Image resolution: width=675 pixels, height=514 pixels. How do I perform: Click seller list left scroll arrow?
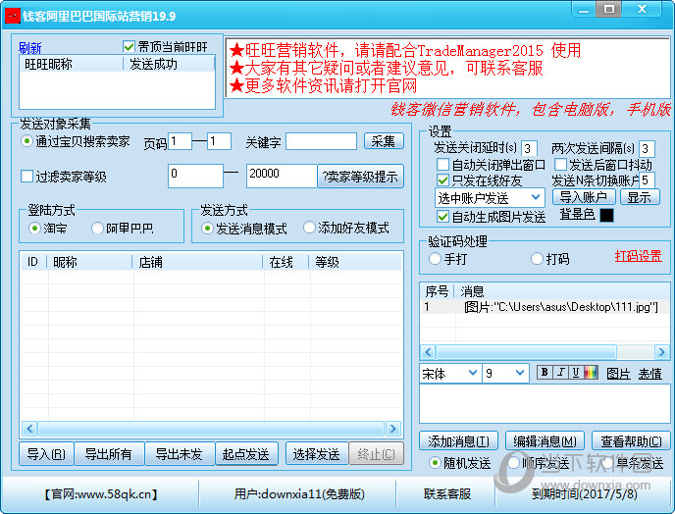[29, 429]
